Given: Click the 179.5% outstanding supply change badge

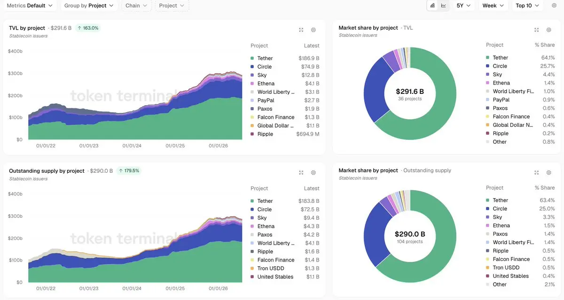Looking at the screenshot, I should click(x=129, y=171).
